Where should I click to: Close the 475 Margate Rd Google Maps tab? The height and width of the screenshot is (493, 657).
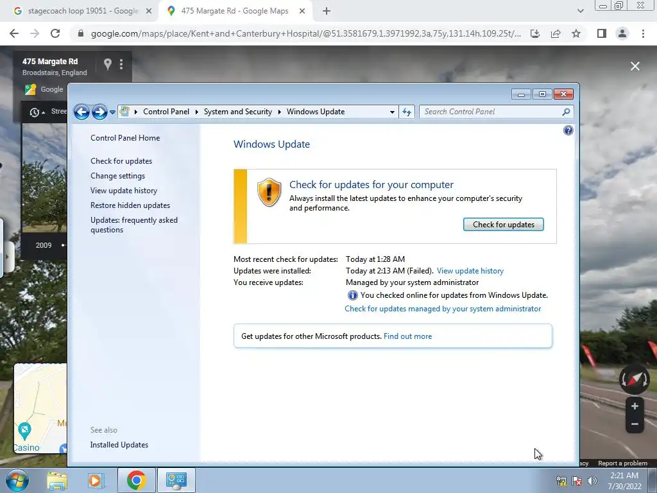[x=302, y=12]
